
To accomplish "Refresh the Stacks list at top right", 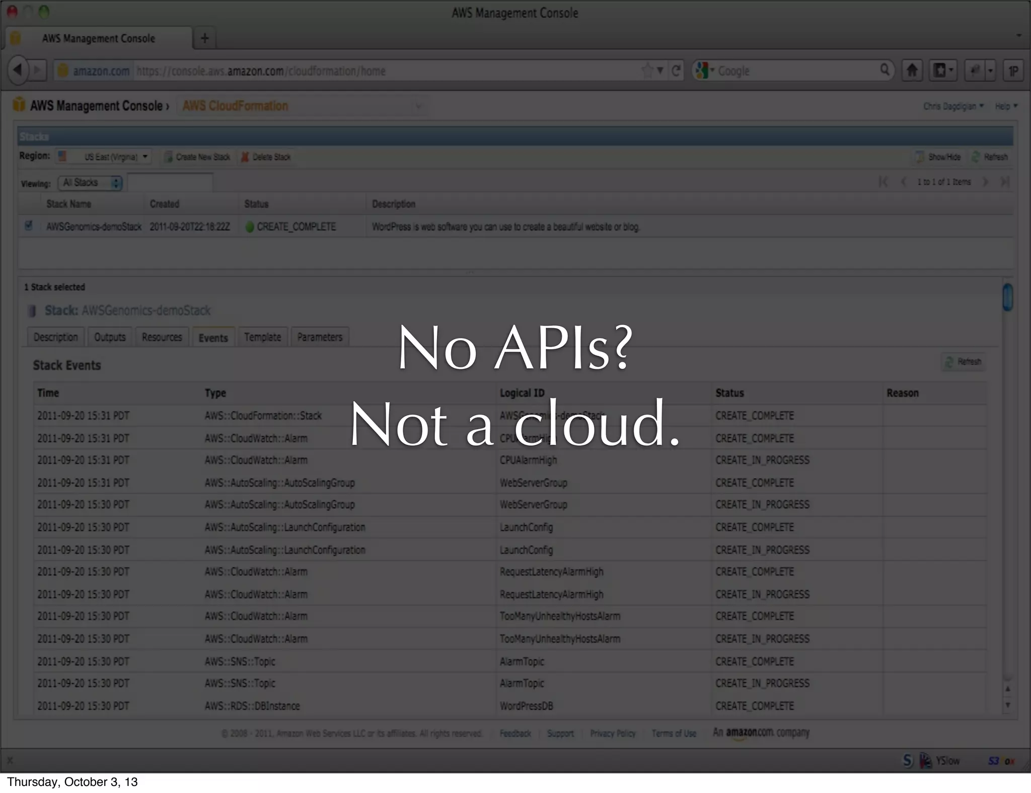I will (990, 157).
